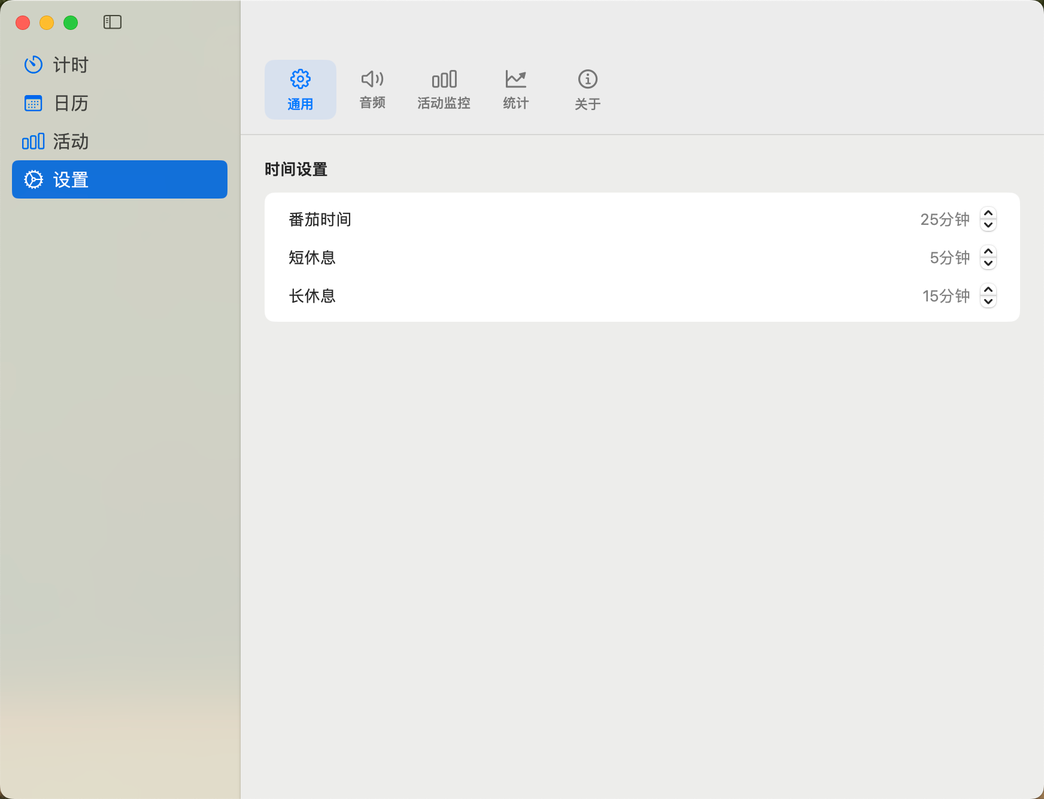1044x799 pixels.
Task: Switch to the 通用 general tab
Action: [301, 90]
